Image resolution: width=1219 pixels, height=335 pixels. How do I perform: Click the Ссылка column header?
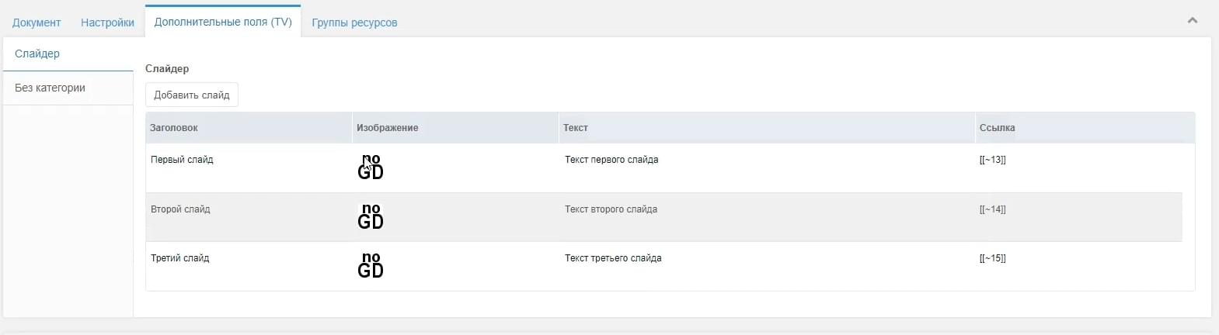coord(1085,128)
